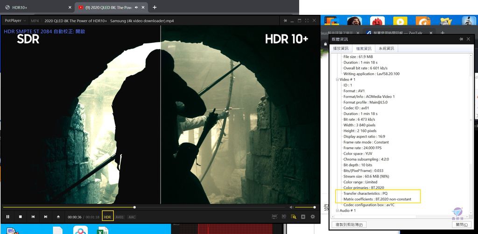Select 'Chroma subsampling : 4:2:0' row
This screenshot has width=478, height=234.
pyautogui.click(x=365, y=159)
